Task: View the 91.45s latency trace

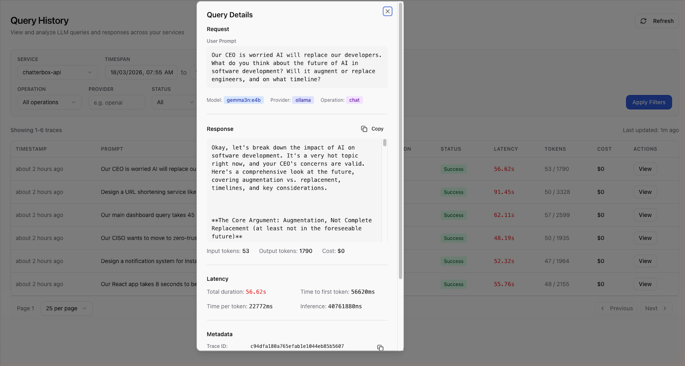Action: coord(645,192)
